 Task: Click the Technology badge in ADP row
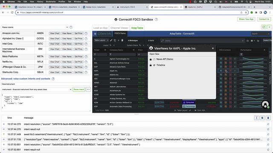pyautogui.click(x=189, y=106)
